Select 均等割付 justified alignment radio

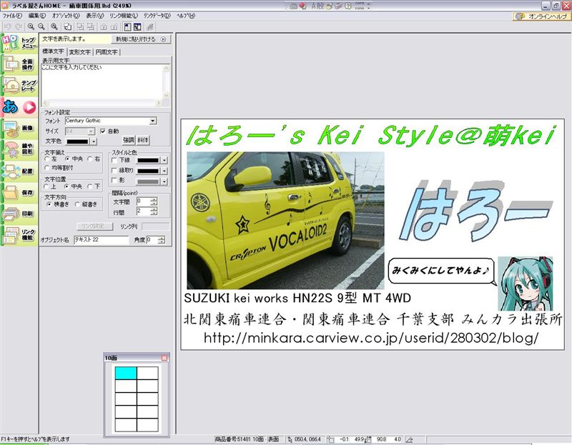[x=47, y=168]
